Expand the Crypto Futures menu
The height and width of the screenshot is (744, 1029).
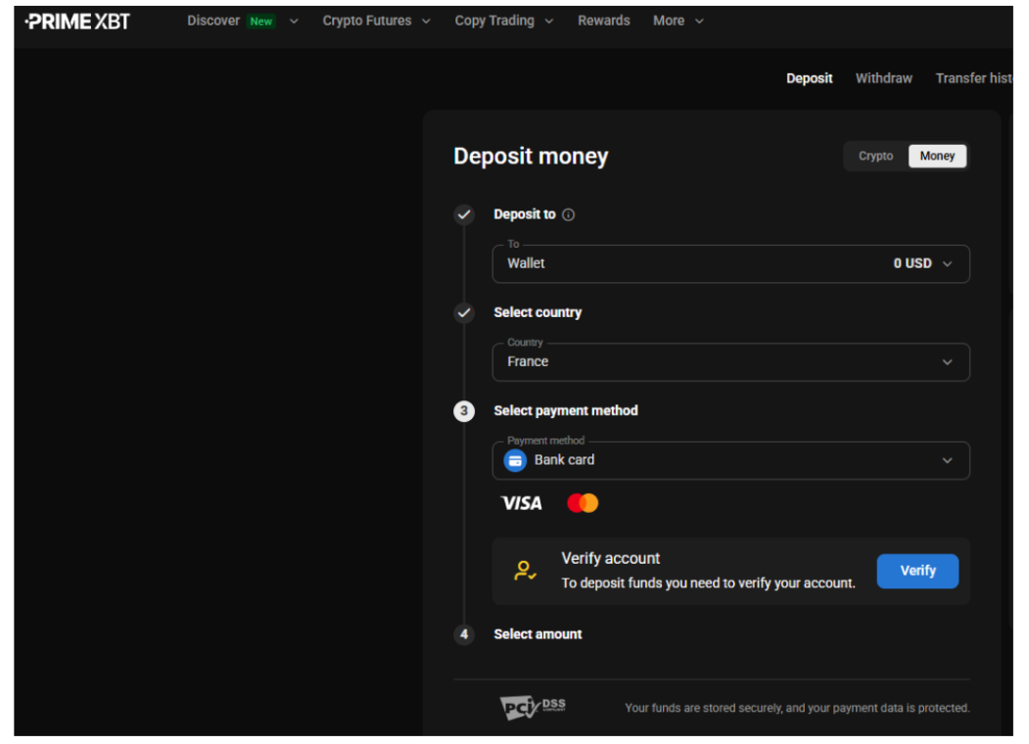pyautogui.click(x=377, y=21)
